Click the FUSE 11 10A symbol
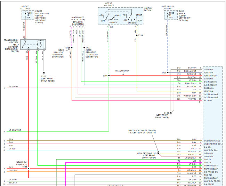This screenshot has width=226, height=186. click(x=171, y=15)
